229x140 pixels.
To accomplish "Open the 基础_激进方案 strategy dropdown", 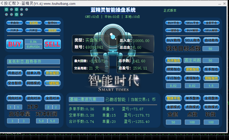I will point(87,99).
